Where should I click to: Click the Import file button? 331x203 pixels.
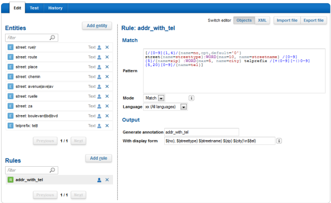[x=287, y=20]
